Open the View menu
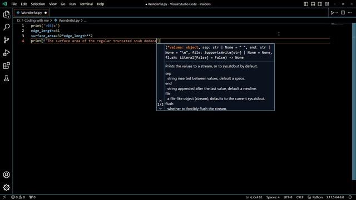The width and height of the screenshot is (356, 200). [x=53, y=4]
